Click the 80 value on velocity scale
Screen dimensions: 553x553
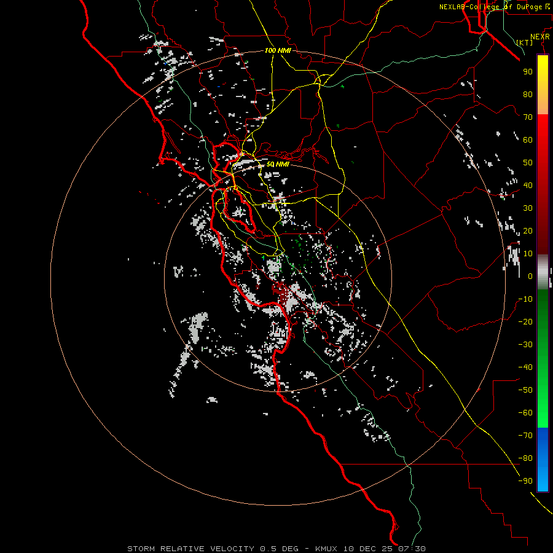click(528, 94)
